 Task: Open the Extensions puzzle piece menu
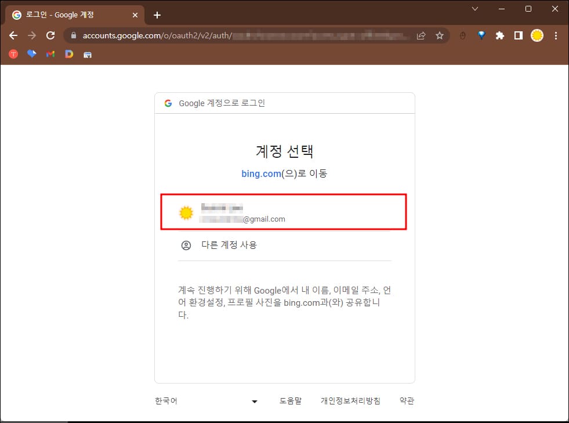click(500, 35)
